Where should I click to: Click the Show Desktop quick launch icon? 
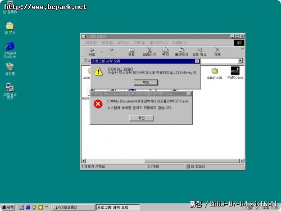[x=21, y=207]
